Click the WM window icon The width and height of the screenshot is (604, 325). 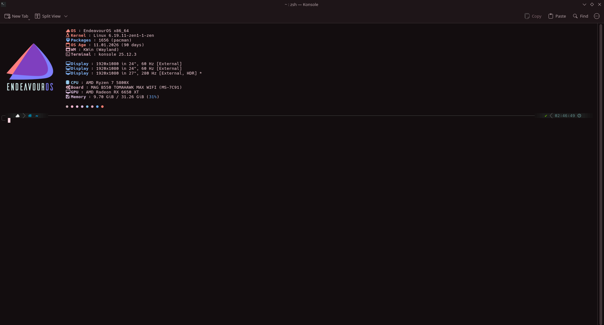point(68,50)
